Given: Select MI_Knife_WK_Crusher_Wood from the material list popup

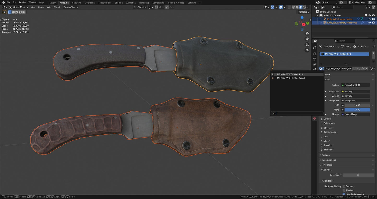Looking at the screenshot, I should coord(291,78).
